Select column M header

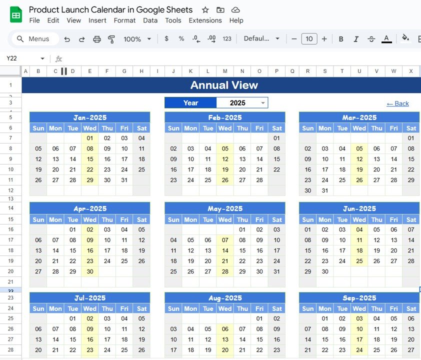[225, 71]
